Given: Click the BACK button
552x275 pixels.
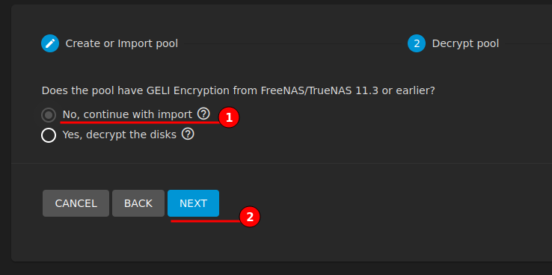Looking at the screenshot, I should click(x=138, y=203).
